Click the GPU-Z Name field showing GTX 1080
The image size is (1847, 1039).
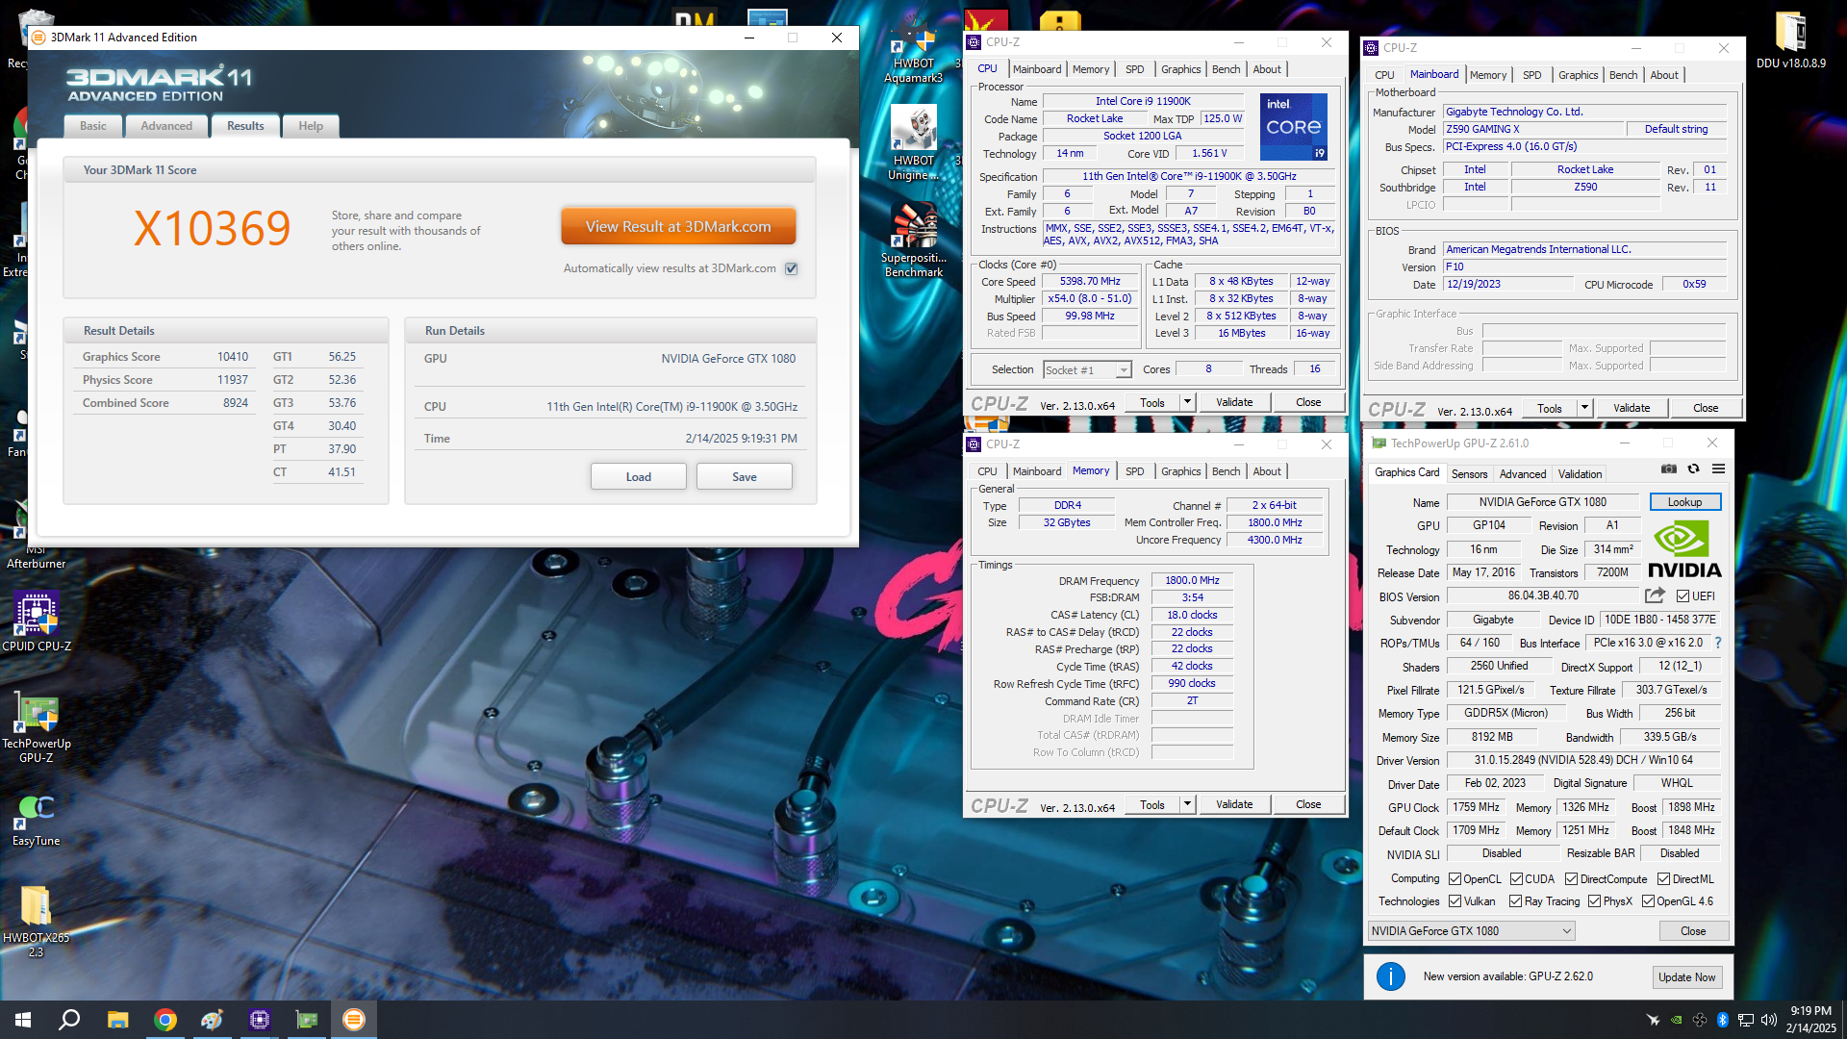point(1542,502)
